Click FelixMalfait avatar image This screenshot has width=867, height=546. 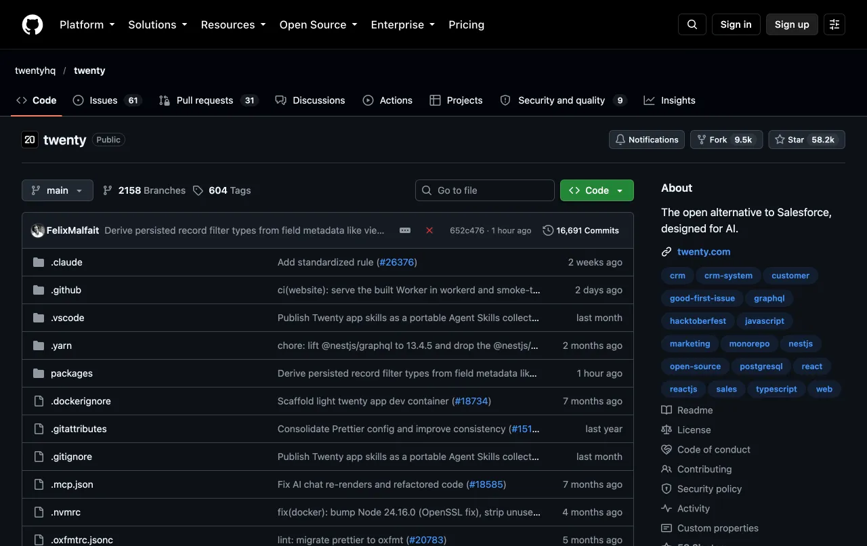pyautogui.click(x=38, y=230)
